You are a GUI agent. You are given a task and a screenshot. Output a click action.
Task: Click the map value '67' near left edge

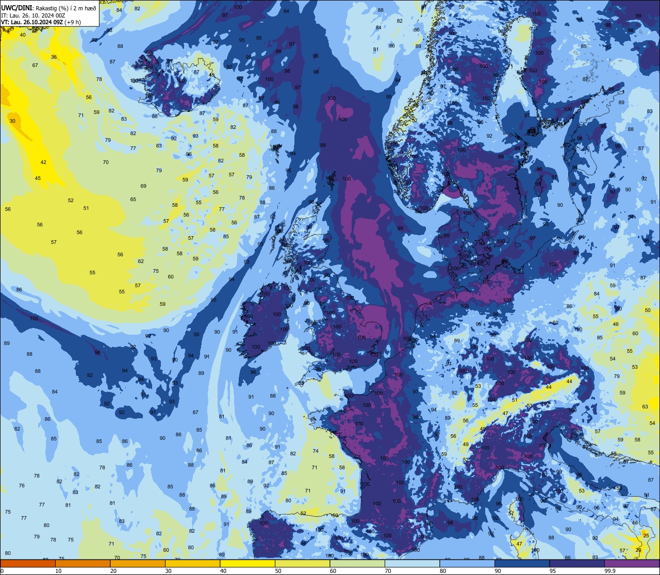click(35, 65)
